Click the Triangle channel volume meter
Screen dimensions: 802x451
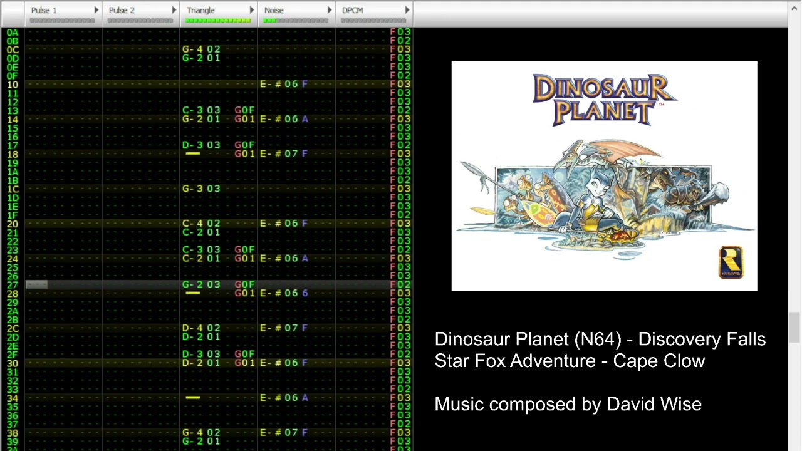(x=218, y=21)
